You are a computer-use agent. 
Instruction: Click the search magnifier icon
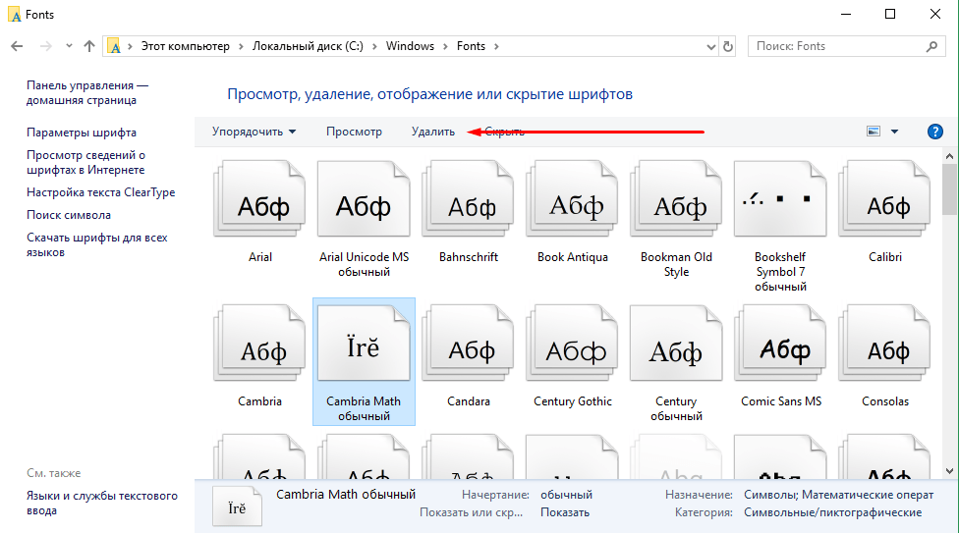(x=931, y=46)
